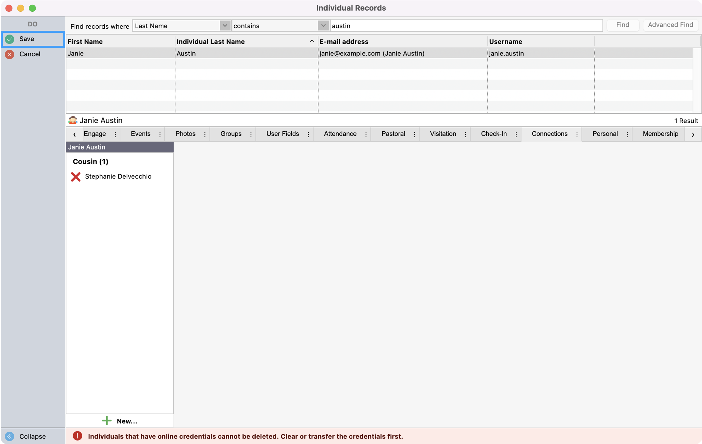Open the Last Name field dropdown

point(225,26)
